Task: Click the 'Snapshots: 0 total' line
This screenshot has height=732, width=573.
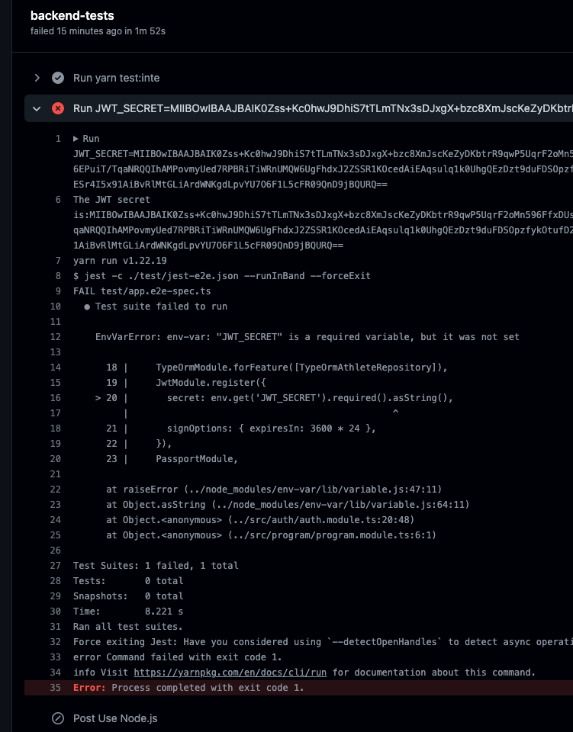Action: pyautogui.click(x=128, y=596)
